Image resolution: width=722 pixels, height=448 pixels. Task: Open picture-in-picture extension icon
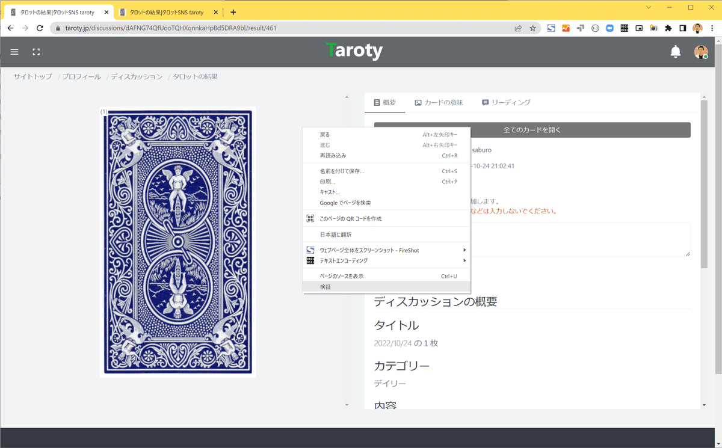[638, 28]
